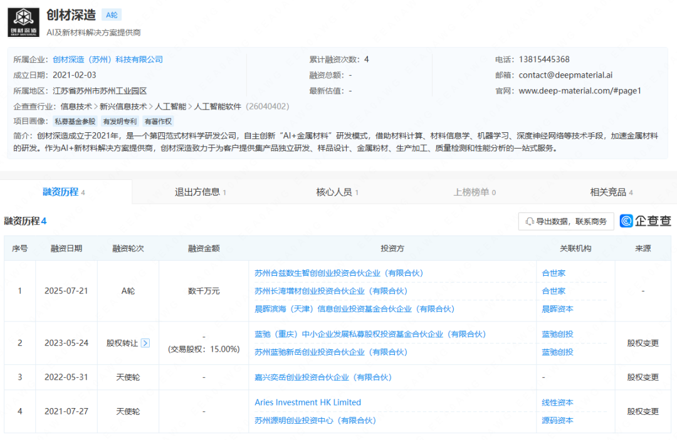Click the 企查查 brand logo
Viewport: 677px width, 440px height.
pos(646,221)
